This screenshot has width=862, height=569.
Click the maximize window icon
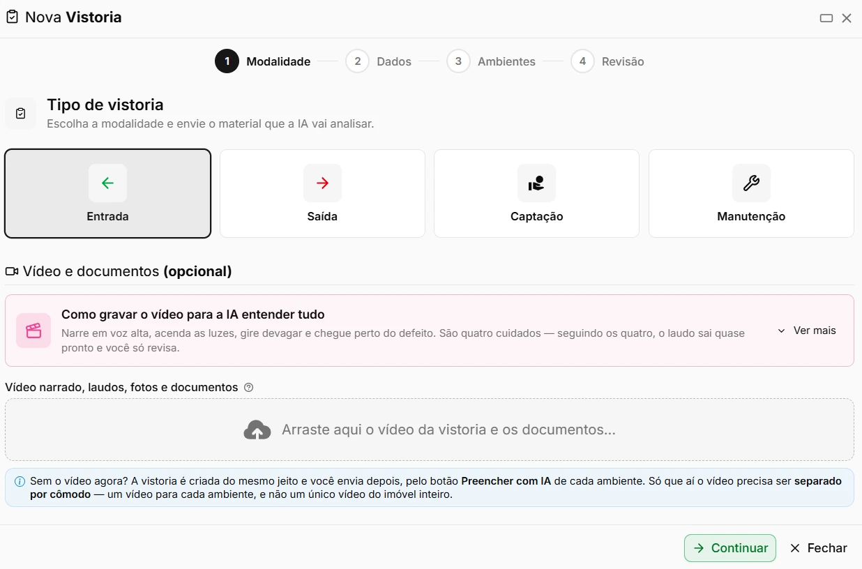826,18
